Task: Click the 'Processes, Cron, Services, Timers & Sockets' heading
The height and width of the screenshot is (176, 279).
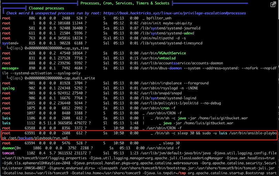Action: click(x=125, y=3)
